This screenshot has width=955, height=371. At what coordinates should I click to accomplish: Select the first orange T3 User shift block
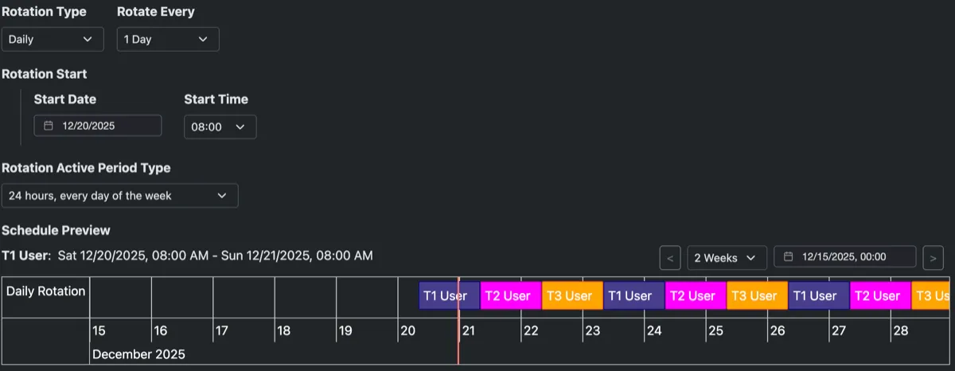point(572,295)
